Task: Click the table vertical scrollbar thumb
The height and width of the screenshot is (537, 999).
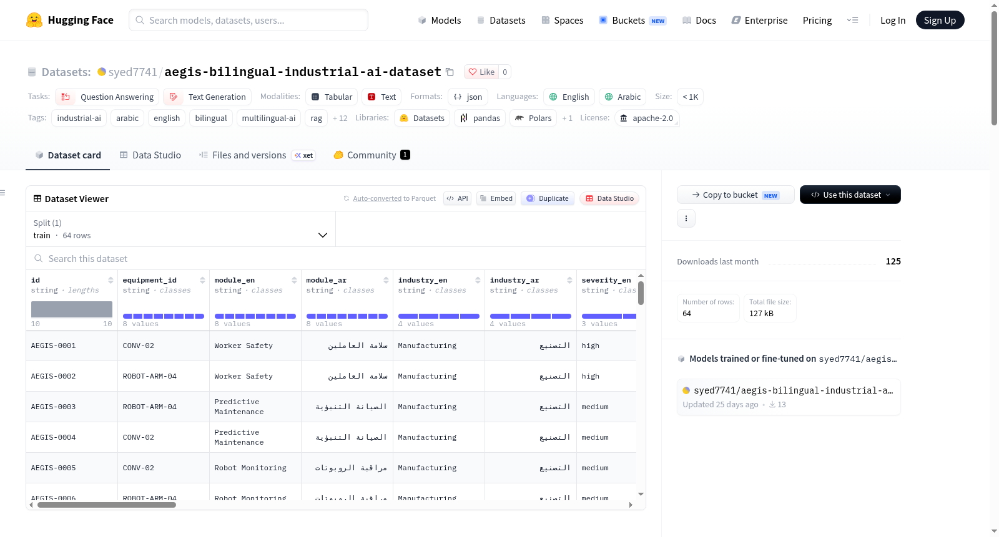Action: click(641, 293)
